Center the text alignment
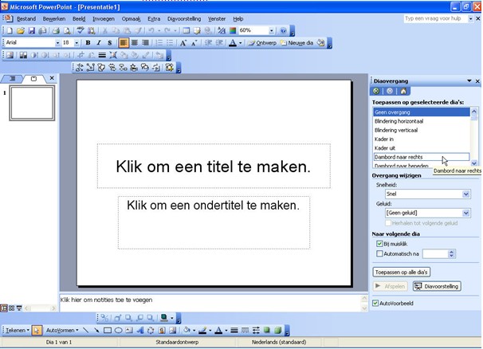 point(135,43)
